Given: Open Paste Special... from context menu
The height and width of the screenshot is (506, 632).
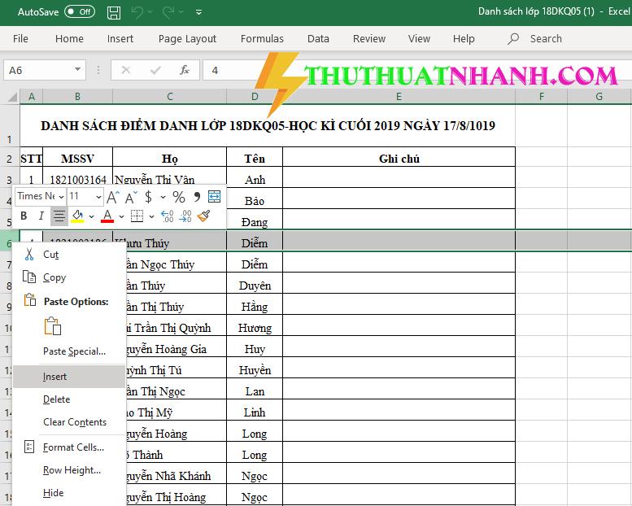Looking at the screenshot, I should [x=75, y=351].
